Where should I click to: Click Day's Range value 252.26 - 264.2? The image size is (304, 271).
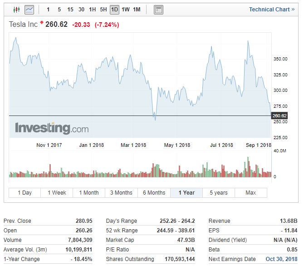pyautogui.click(x=177, y=221)
